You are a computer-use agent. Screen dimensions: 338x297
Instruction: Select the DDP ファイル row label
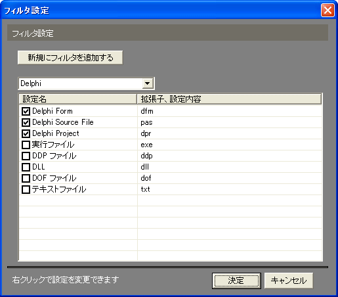coord(54,156)
